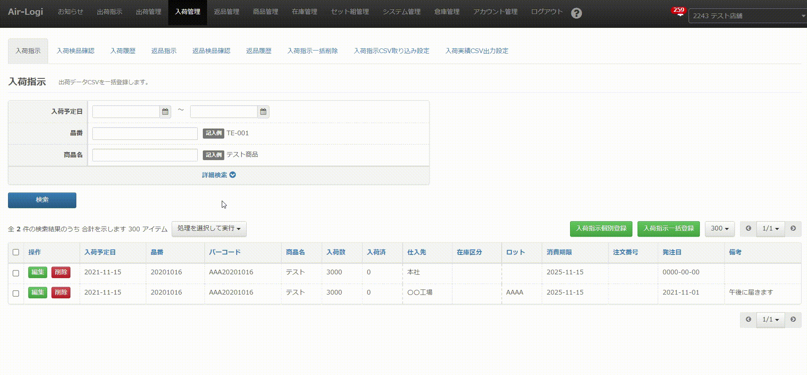Screen dimensions: 807x375
Task: Open the 300 items-per-page dropdown
Action: click(x=719, y=228)
